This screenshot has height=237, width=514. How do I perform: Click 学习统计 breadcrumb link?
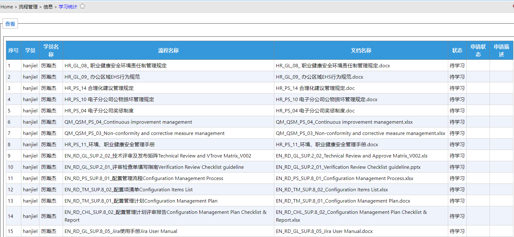[x=68, y=7]
